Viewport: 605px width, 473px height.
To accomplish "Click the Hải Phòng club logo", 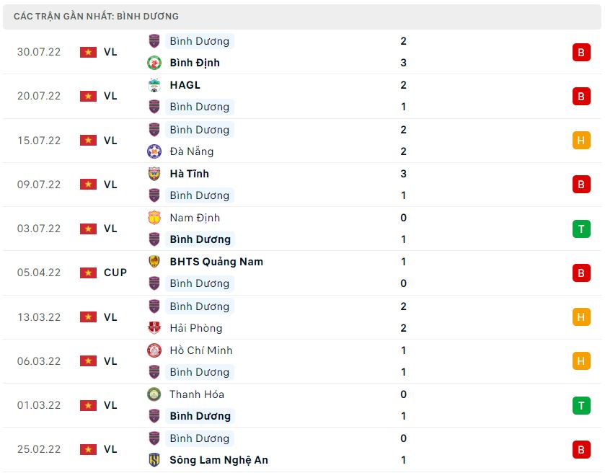I will click(154, 328).
